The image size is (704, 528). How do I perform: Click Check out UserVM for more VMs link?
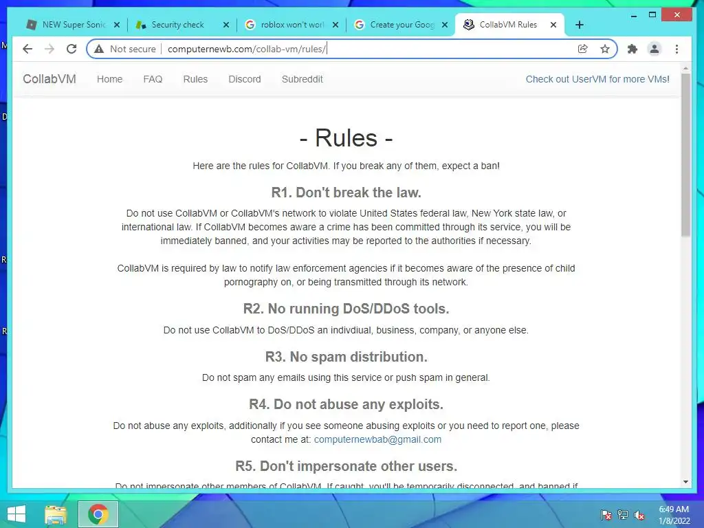(597, 79)
